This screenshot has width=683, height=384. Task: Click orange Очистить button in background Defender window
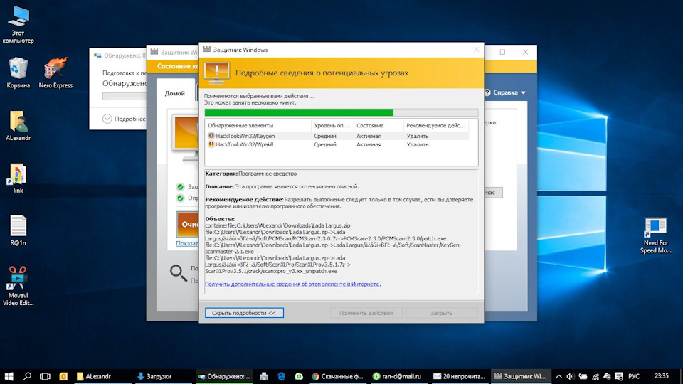tap(188, 224)
